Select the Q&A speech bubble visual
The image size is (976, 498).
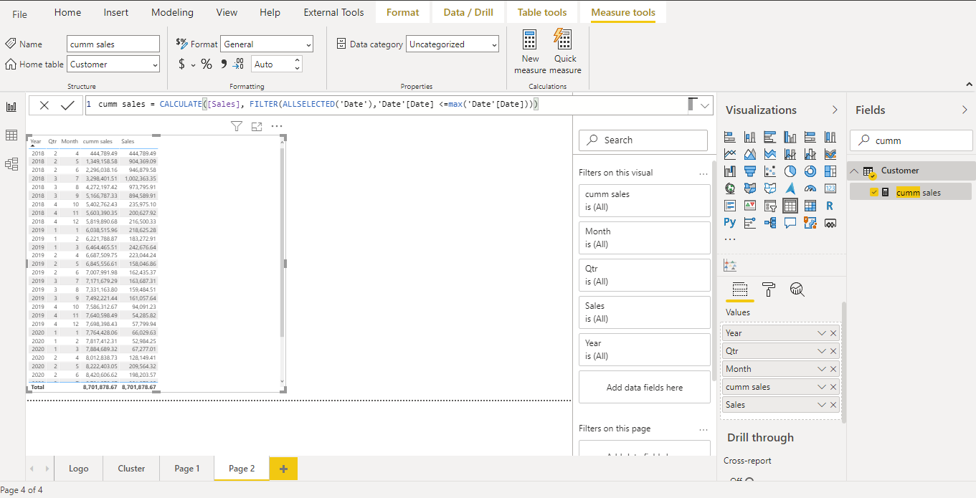click(790, 223)
